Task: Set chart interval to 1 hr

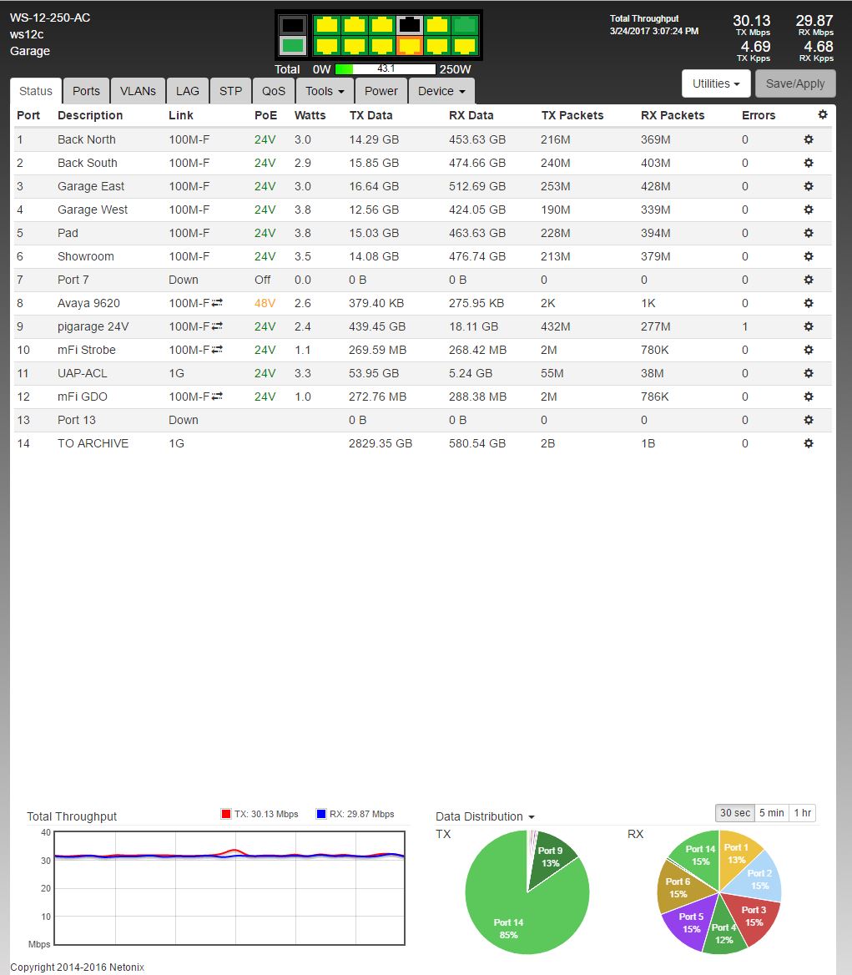Action: [x=802, y=812]
